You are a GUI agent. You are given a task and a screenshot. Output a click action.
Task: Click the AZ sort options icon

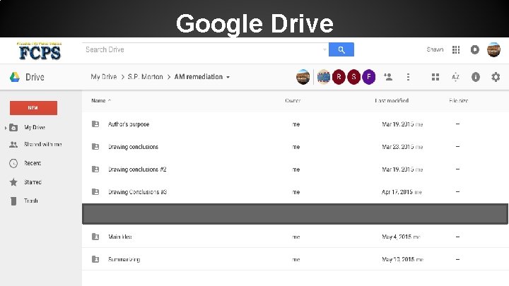[455, 77]
